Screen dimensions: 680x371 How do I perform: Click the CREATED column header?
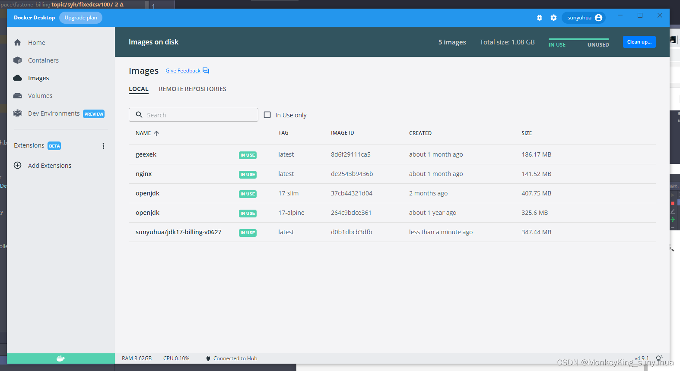tap(420, 133)
